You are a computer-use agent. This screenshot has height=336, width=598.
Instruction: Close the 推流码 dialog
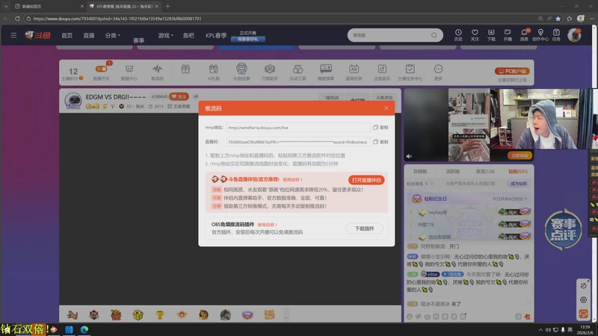click(386, 108)
